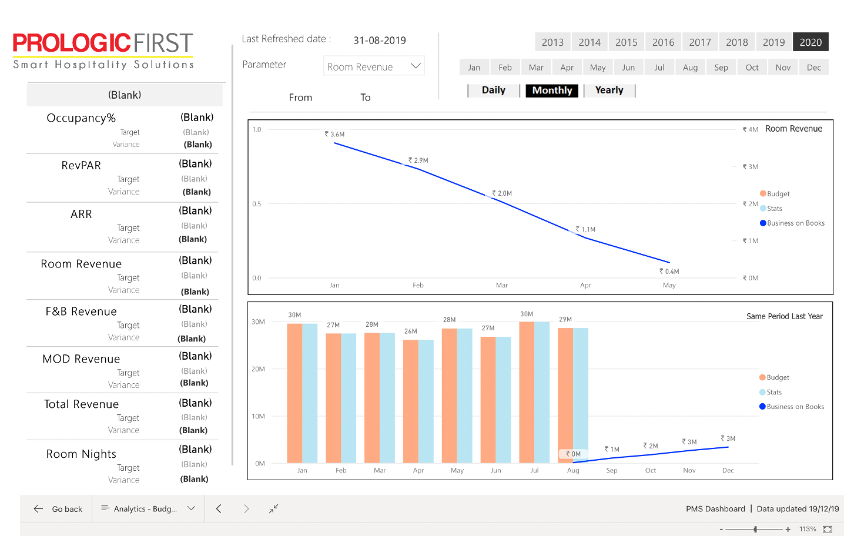844x536 pixels.
Task: Switch to Daily view
Action: (493, 91)
